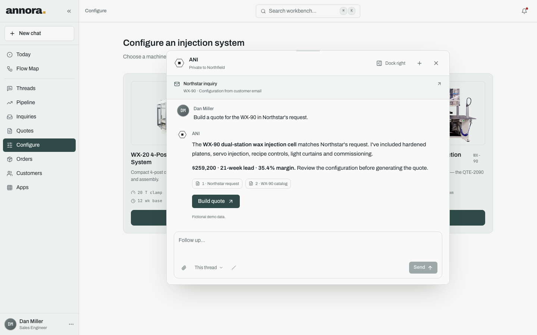Click the Northstar inquiry context title
537x335 pixels.
click(200, 84)
